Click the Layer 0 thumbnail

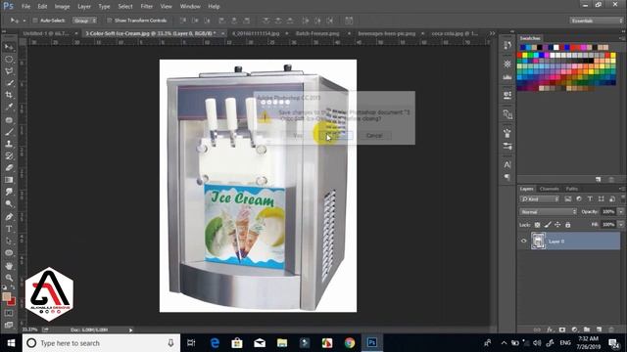(538, 242)
